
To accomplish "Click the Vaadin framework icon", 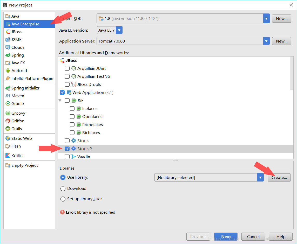I will 74,157.
